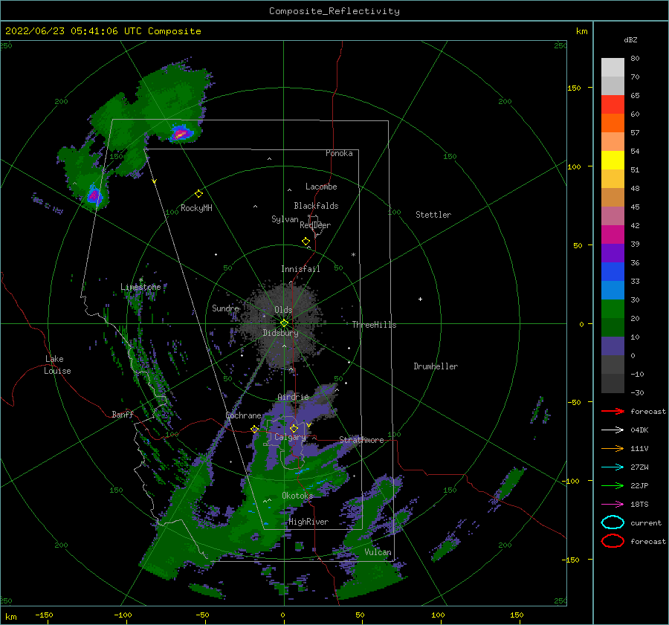Click the Stettler town label
Screen dimensions: 669x625
tap(433, 215)
